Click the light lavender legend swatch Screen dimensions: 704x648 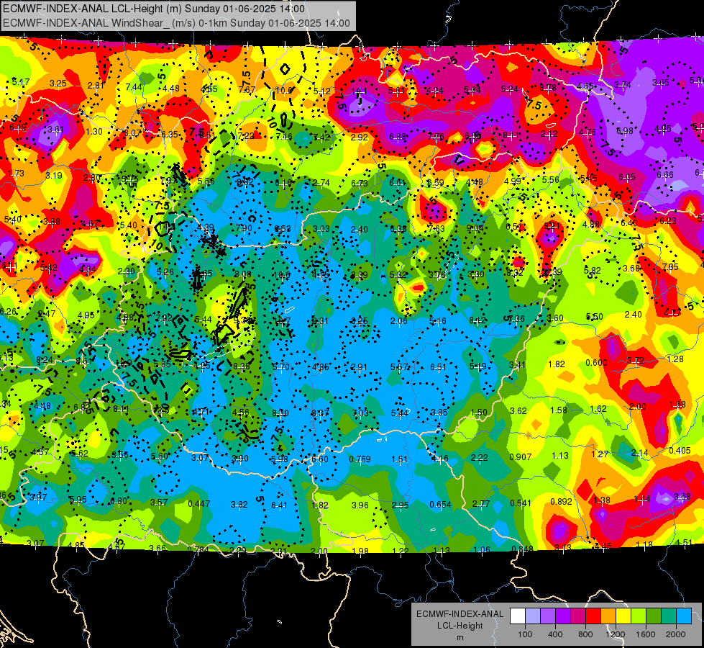(x=533, y=616)
